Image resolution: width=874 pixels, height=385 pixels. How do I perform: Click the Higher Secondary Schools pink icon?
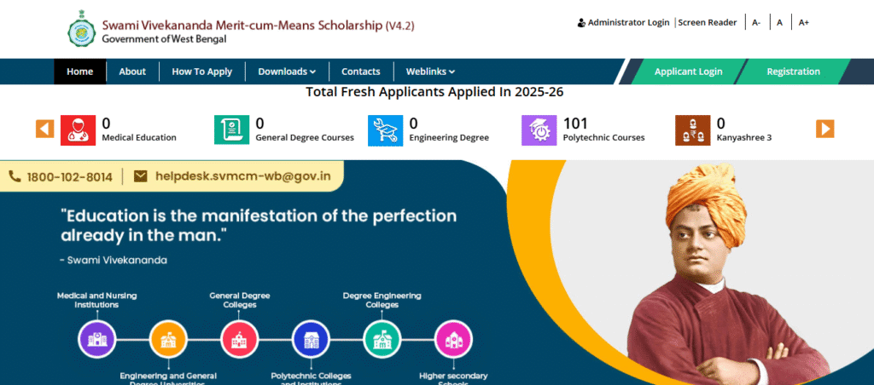pyautogui.click(x=452, y=339)
